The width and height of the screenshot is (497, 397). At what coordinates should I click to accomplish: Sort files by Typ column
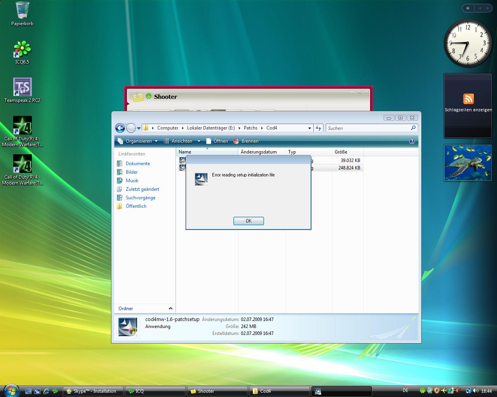[x=309, y=152]
